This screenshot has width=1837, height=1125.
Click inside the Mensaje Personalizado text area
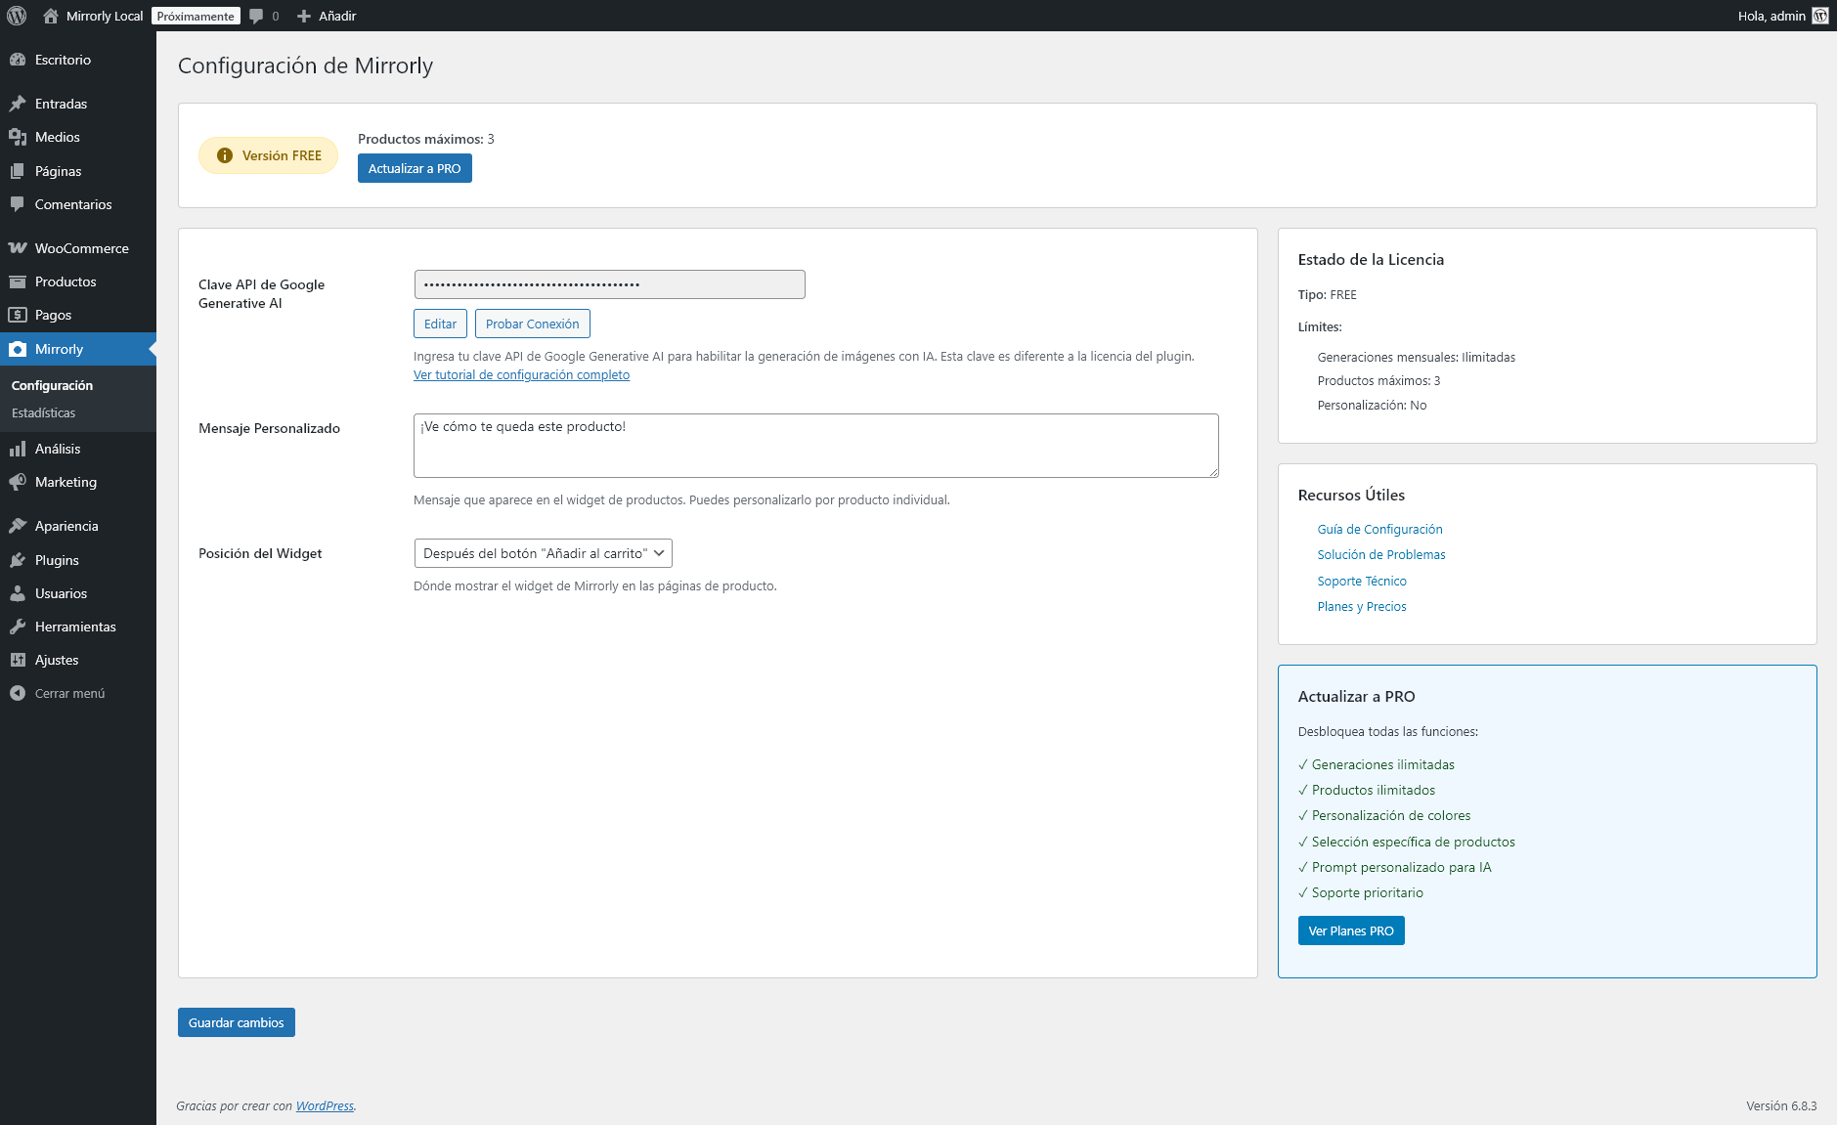816,446
